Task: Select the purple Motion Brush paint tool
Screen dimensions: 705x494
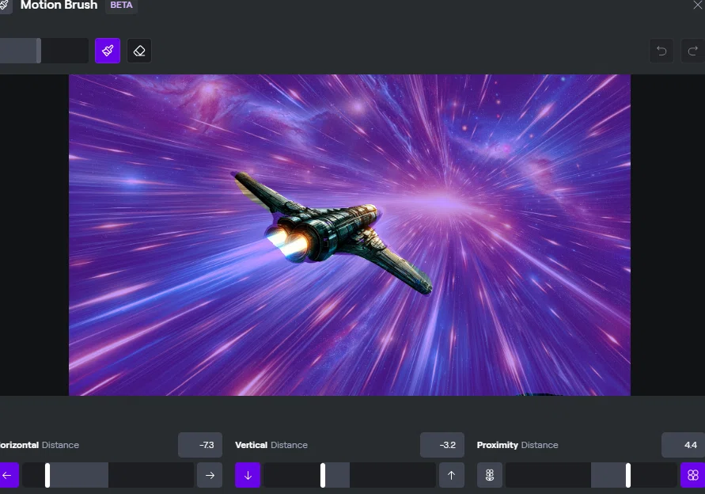Action: [x=108, y=51]
